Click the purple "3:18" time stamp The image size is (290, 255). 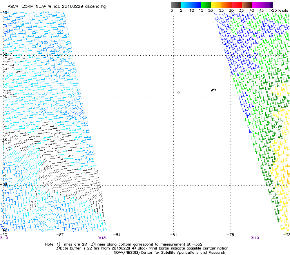coord(102,238)
